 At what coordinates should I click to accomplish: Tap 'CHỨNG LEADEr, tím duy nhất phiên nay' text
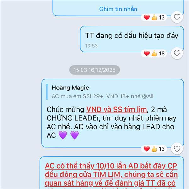pyautogui.click(x=112, y=118)
